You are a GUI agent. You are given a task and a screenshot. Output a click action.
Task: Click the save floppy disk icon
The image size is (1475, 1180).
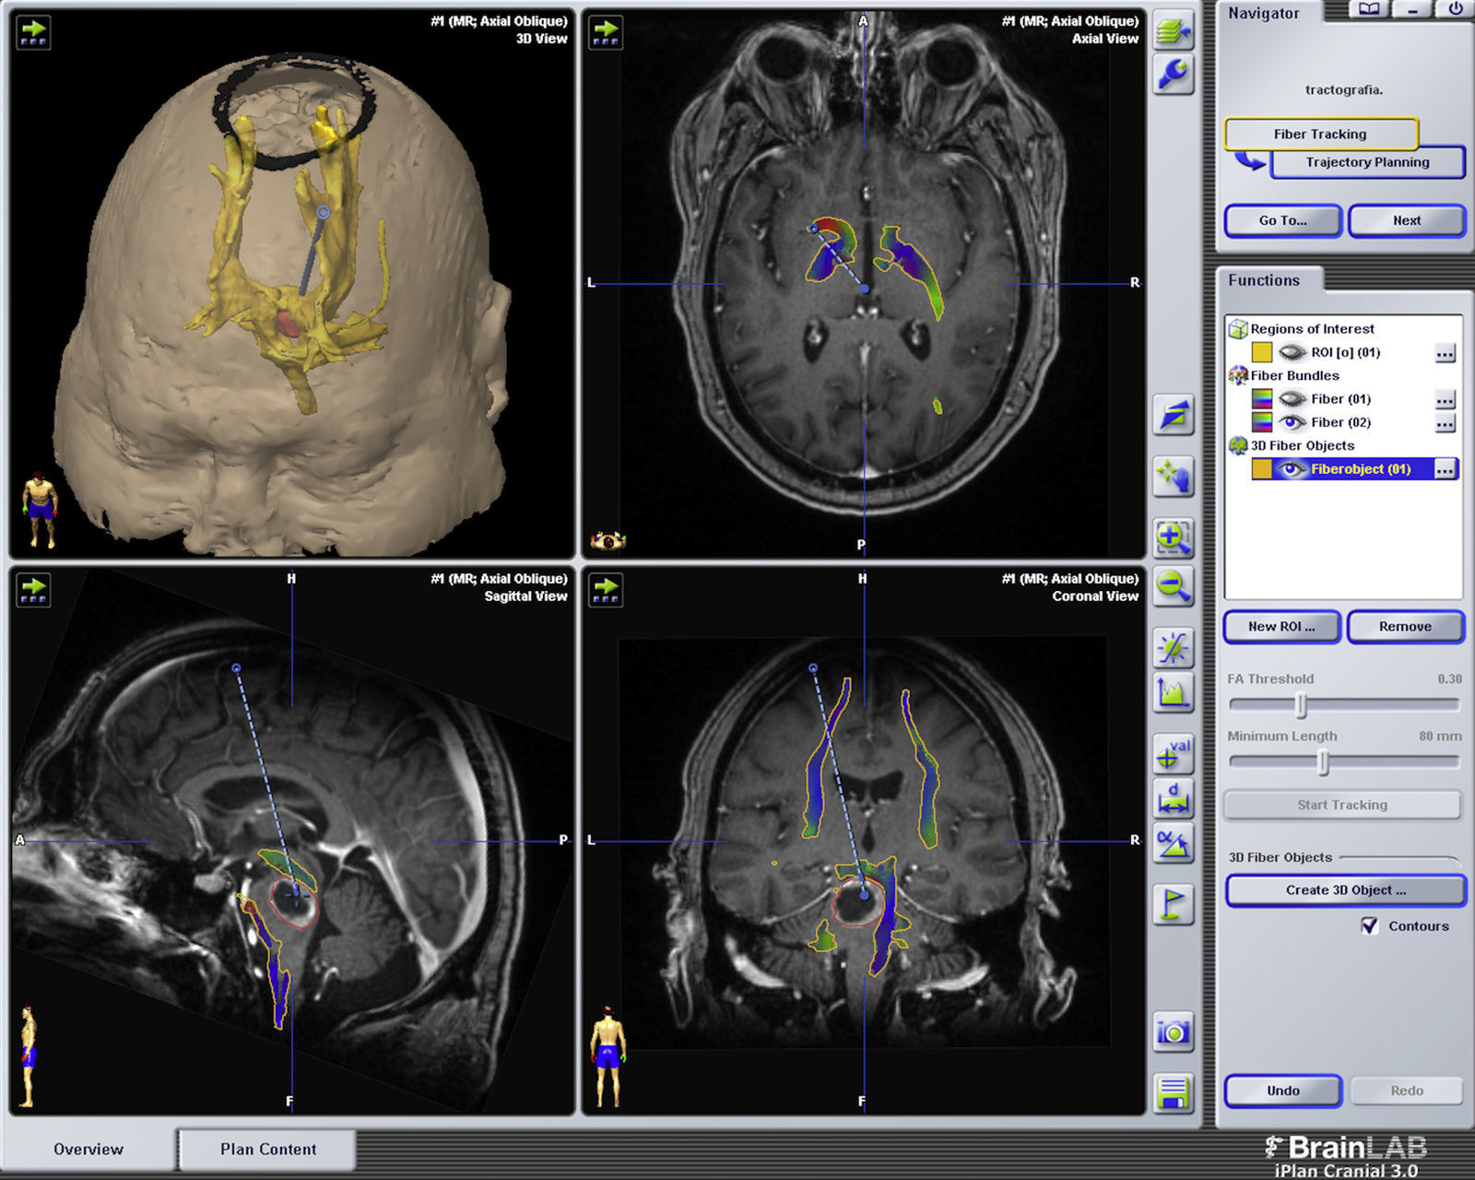tap(1173, 1093)
